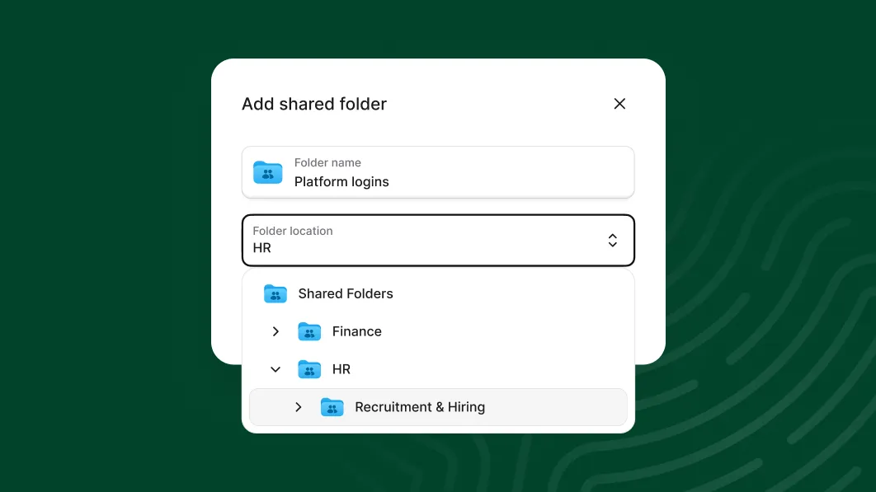The height and width of the screenshot is (492, 876).
Task: Click the Finance shared folder icon
Action: [309, 331]
